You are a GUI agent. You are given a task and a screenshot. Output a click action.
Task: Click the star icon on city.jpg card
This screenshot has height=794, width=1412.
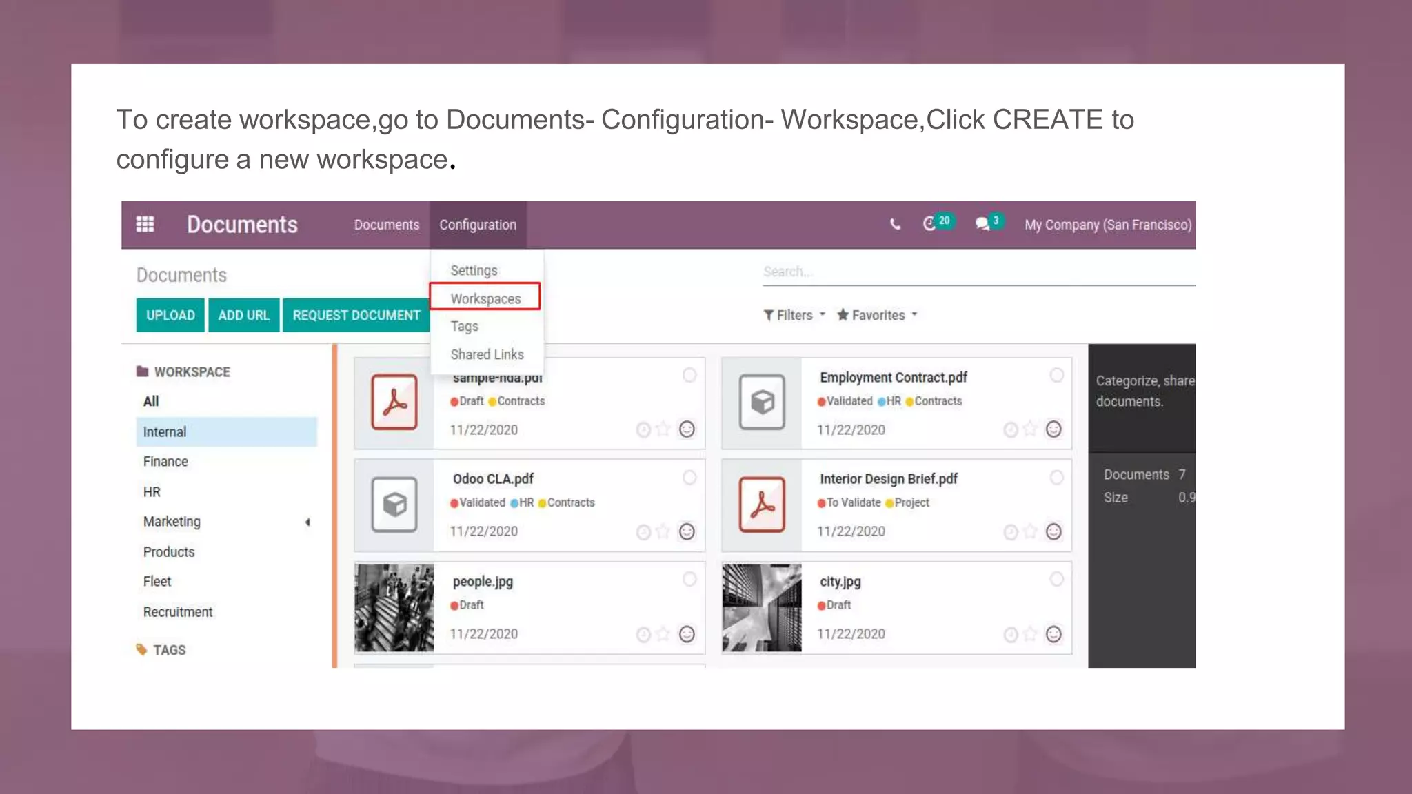click(1030, 634)
